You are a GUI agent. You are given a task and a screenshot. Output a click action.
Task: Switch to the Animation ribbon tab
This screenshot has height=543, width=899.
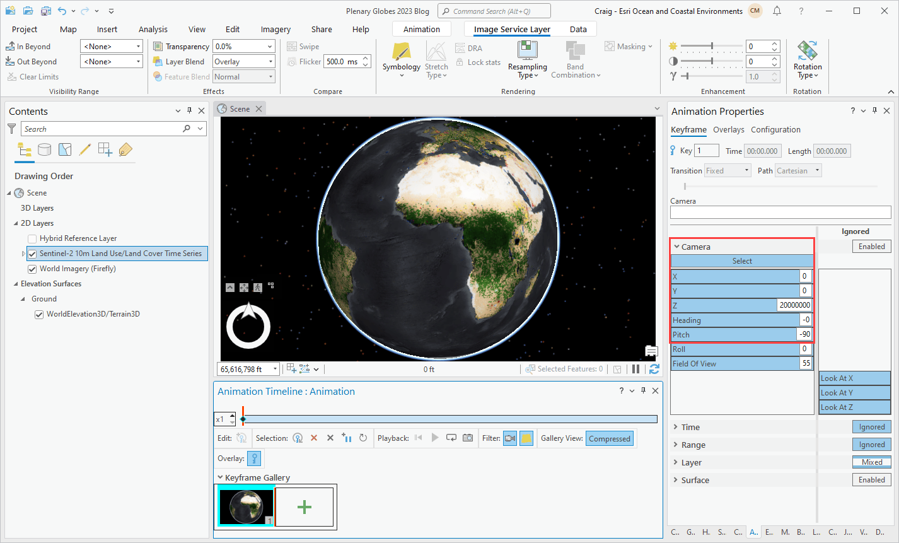tap(421, 29)
